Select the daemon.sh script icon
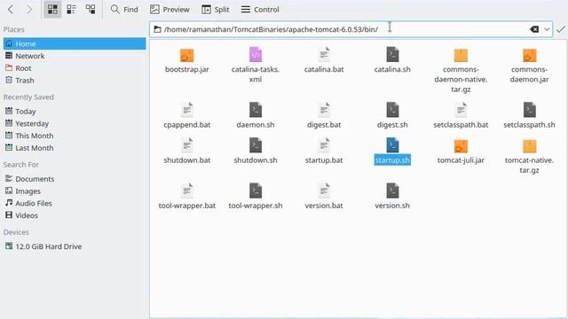This screenshot has width=568, height=319. pyautogui.click(x=256, y=110)
